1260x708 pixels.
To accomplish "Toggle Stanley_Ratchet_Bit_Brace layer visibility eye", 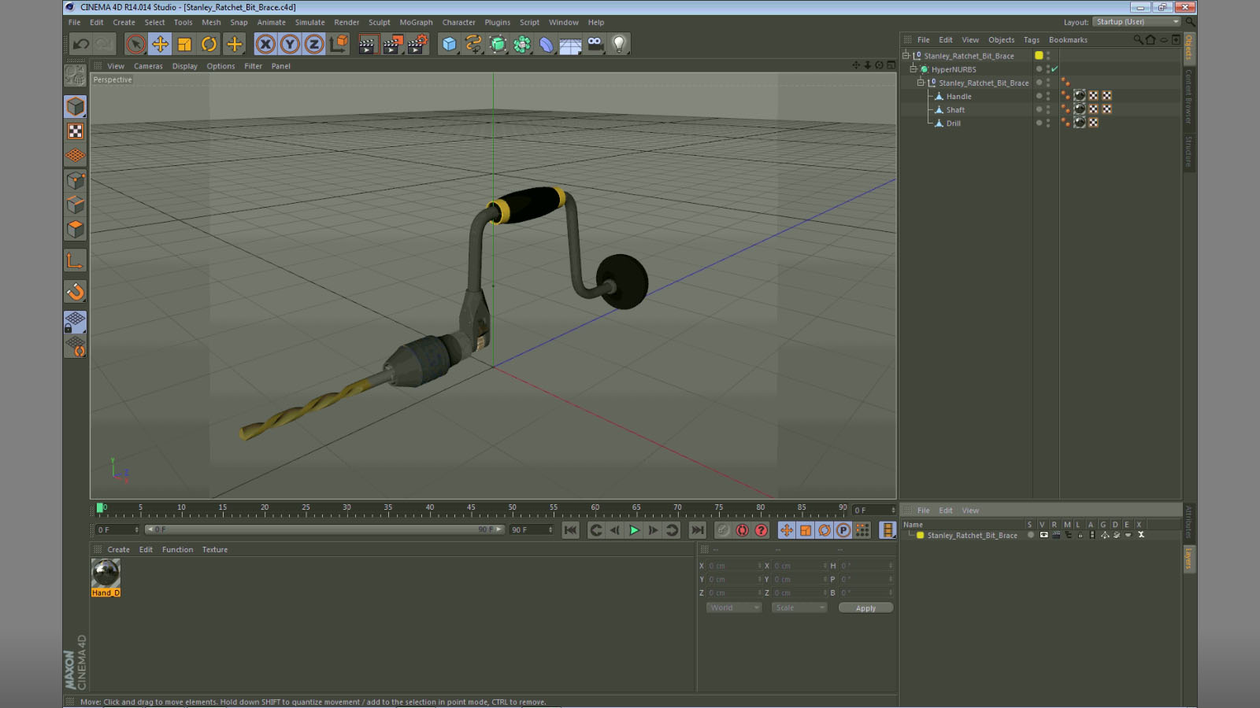I will tap(1043, 535).
